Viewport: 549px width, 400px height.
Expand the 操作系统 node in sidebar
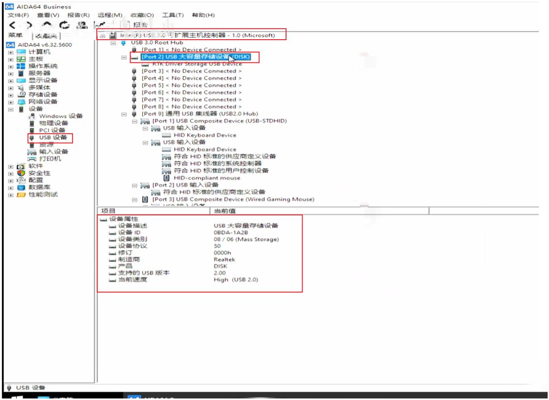(11, 66)
